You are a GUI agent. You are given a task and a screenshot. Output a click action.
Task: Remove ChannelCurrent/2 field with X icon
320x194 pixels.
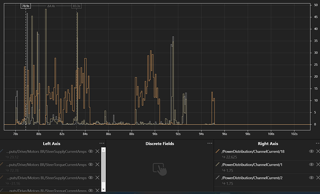click(318, 178)
